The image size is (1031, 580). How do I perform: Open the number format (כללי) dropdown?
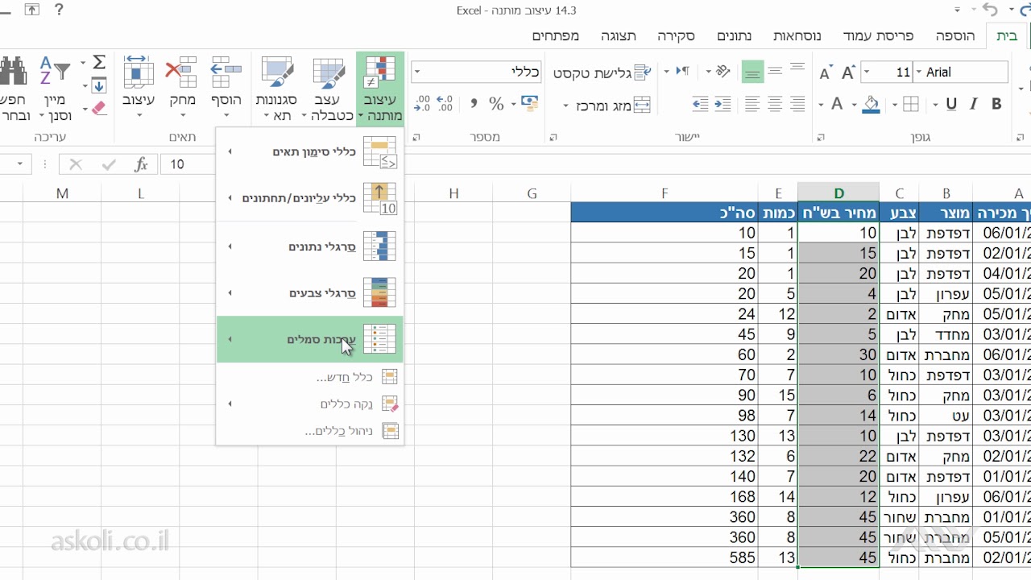(416, 72)
